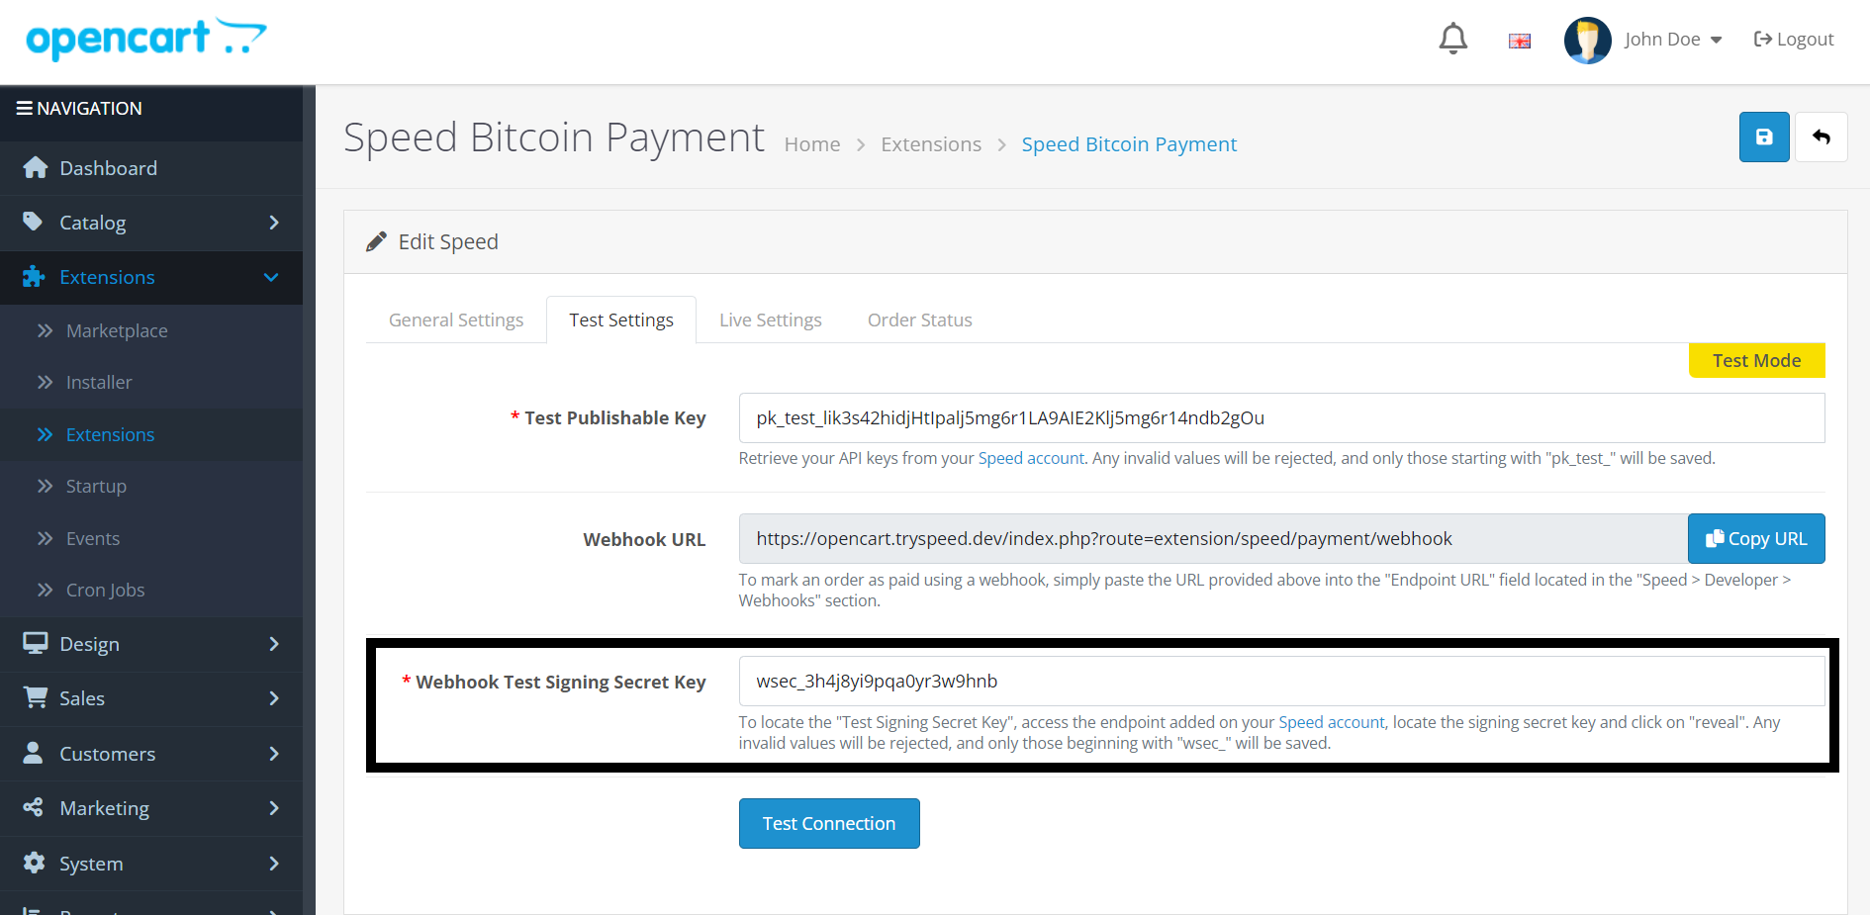Image resolution: width=1870 pixels, height=915 pixels.
Task: Collapse the Extensions menu chevron
Action: (x=271, y=277)
